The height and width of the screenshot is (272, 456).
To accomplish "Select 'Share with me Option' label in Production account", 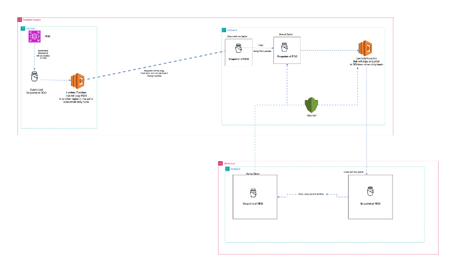I will tap(237, 37).
